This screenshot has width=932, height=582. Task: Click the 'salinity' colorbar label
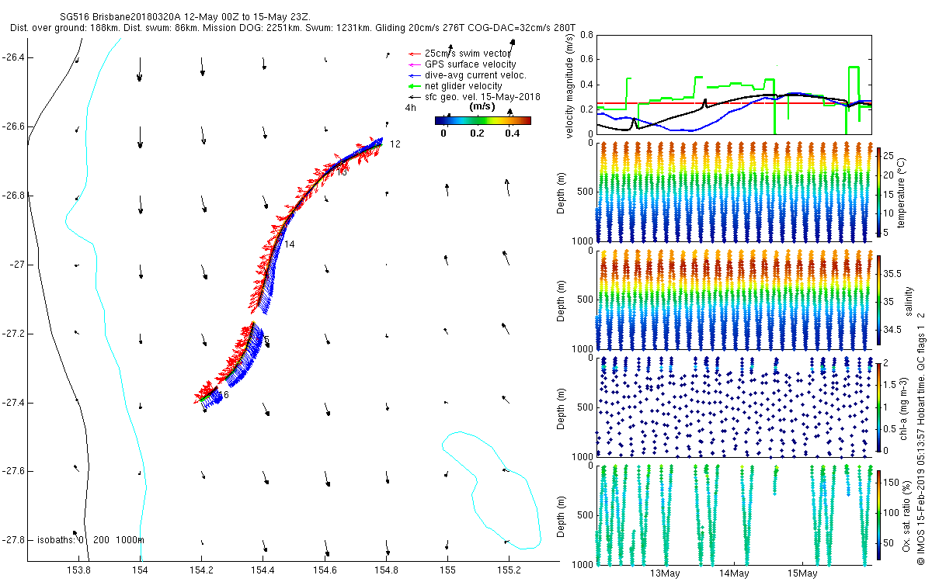pos(909,300)
